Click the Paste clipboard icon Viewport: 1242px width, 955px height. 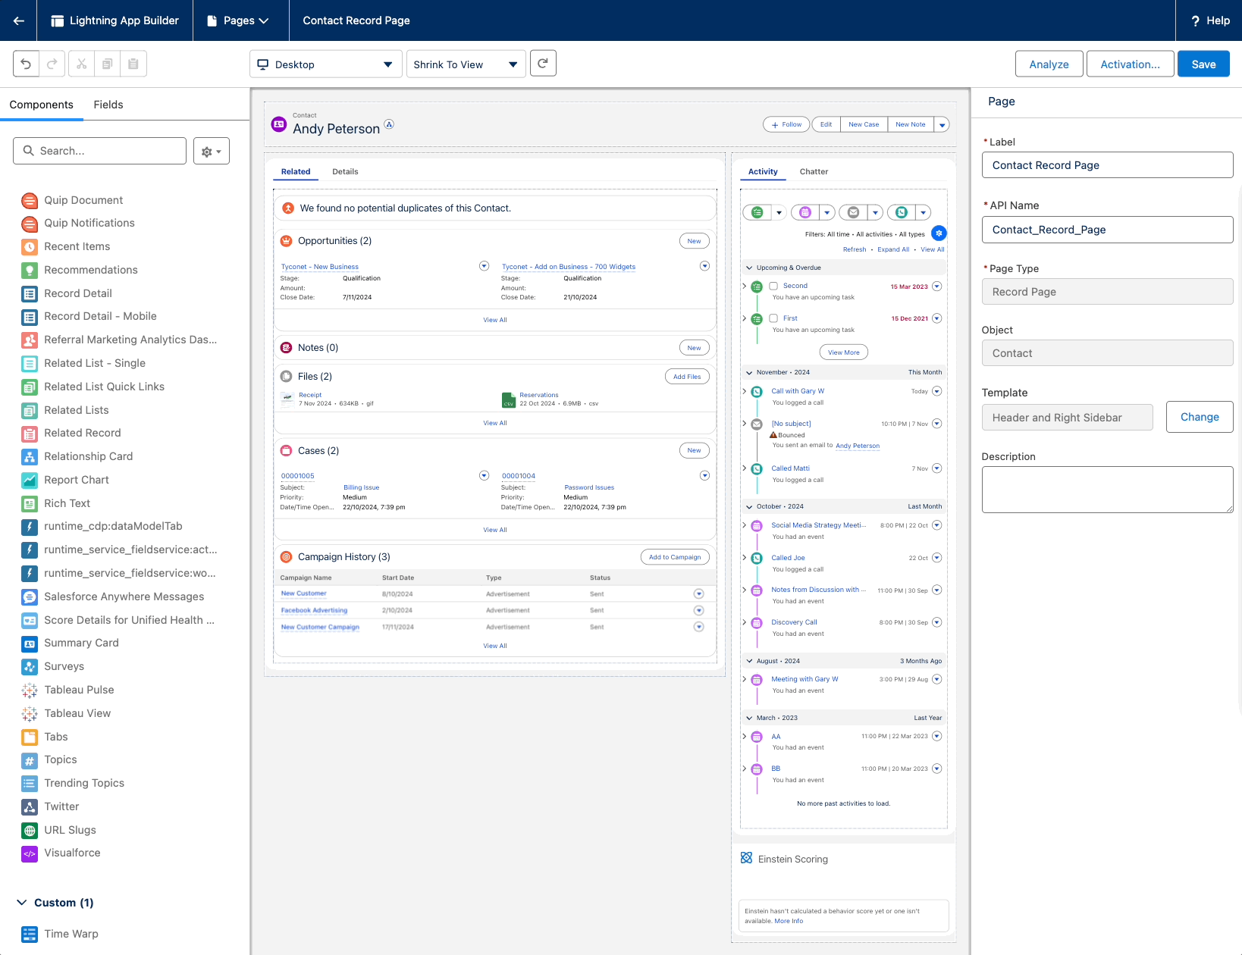point(133,64)
